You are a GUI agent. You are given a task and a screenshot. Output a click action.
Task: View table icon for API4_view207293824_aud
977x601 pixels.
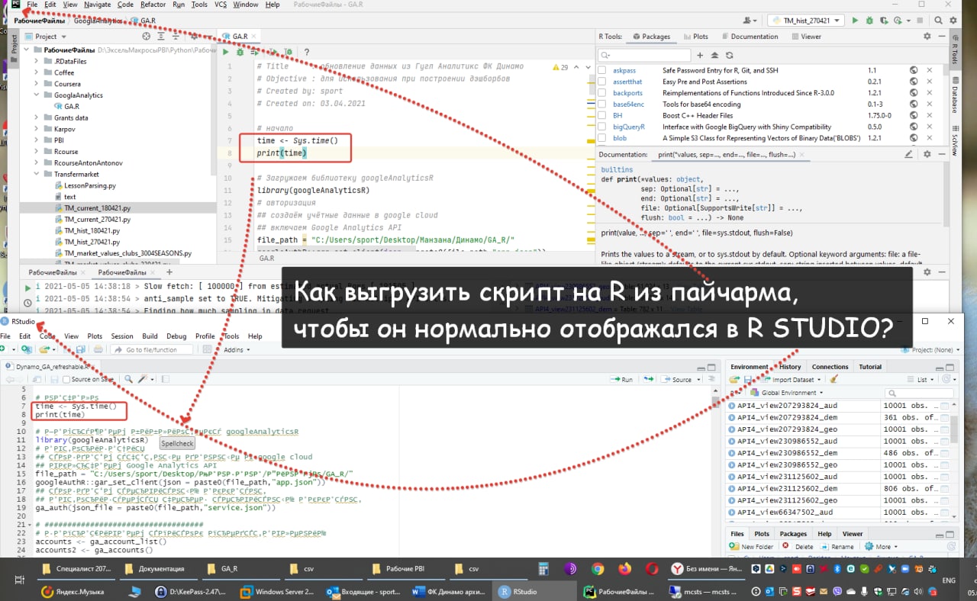pyautogui.click(x=945, y=406)
